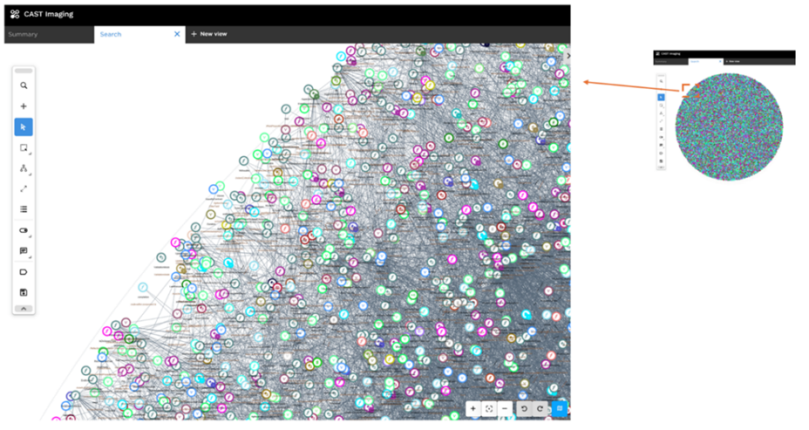Open the rectangle area selection tool

pyautogui.click(x=24, y=147)
